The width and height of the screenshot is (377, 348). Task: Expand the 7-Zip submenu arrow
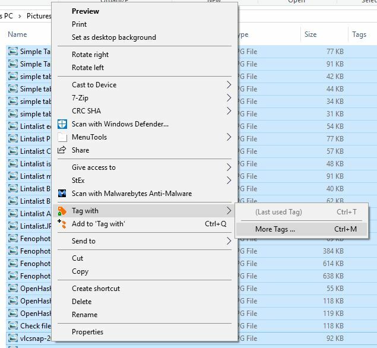pyautogui.click(x=229, y=98)
